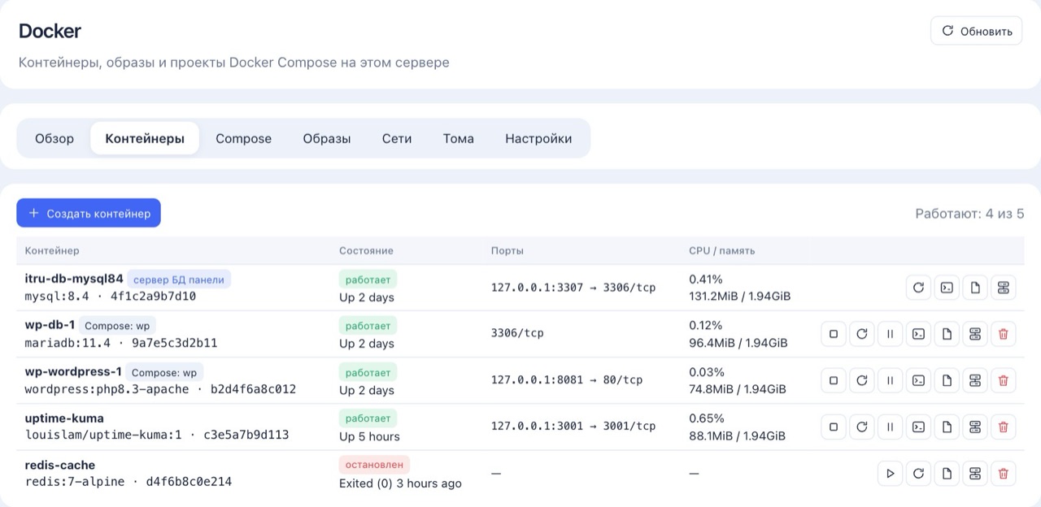Image resolution: width=1041 pixels, height=507 pixels.
Task: Switch to the Настройки tab
Action: (538, 138)
